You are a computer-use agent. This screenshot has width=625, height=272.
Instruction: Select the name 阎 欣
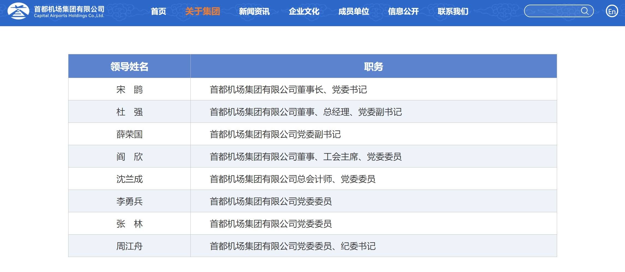[x=130, y=157]
